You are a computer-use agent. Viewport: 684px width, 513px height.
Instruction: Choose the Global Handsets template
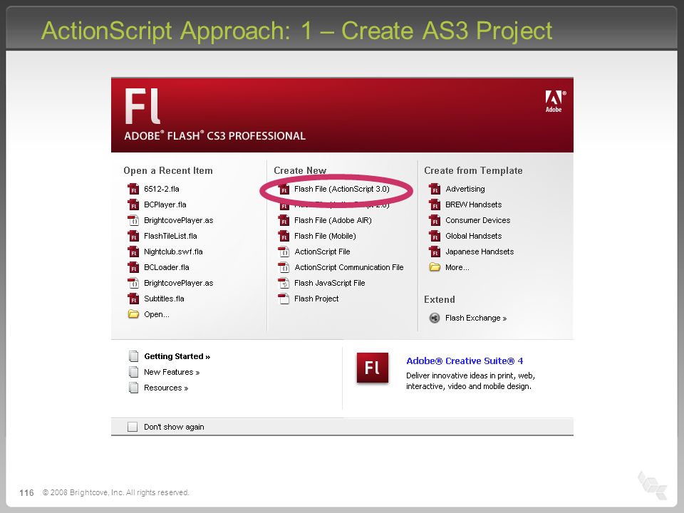coord(473,236)
